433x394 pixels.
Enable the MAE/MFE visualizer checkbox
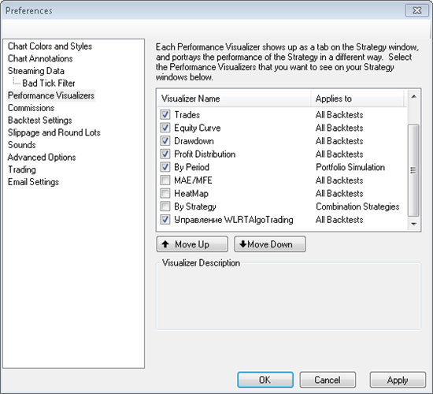pos(165,180)
